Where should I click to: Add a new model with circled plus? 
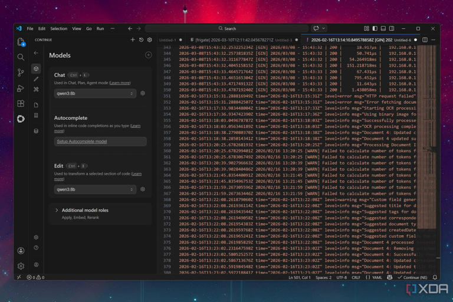click(148, 55)
